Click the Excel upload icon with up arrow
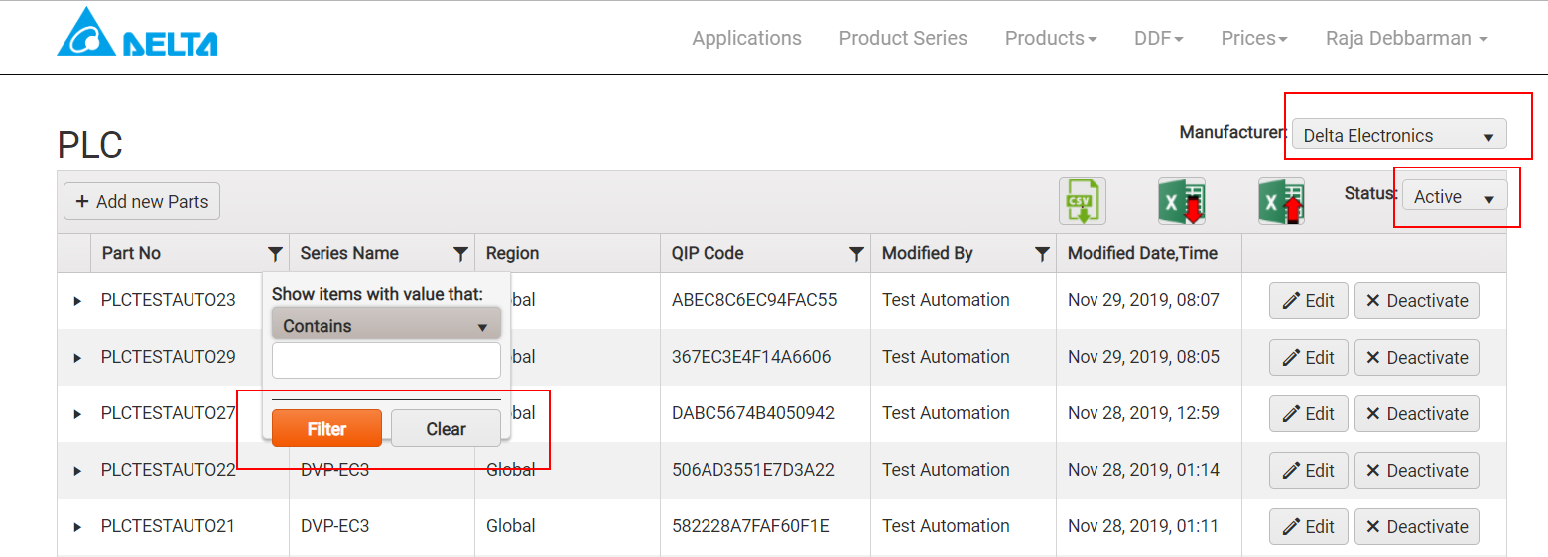 (1281, 201)
